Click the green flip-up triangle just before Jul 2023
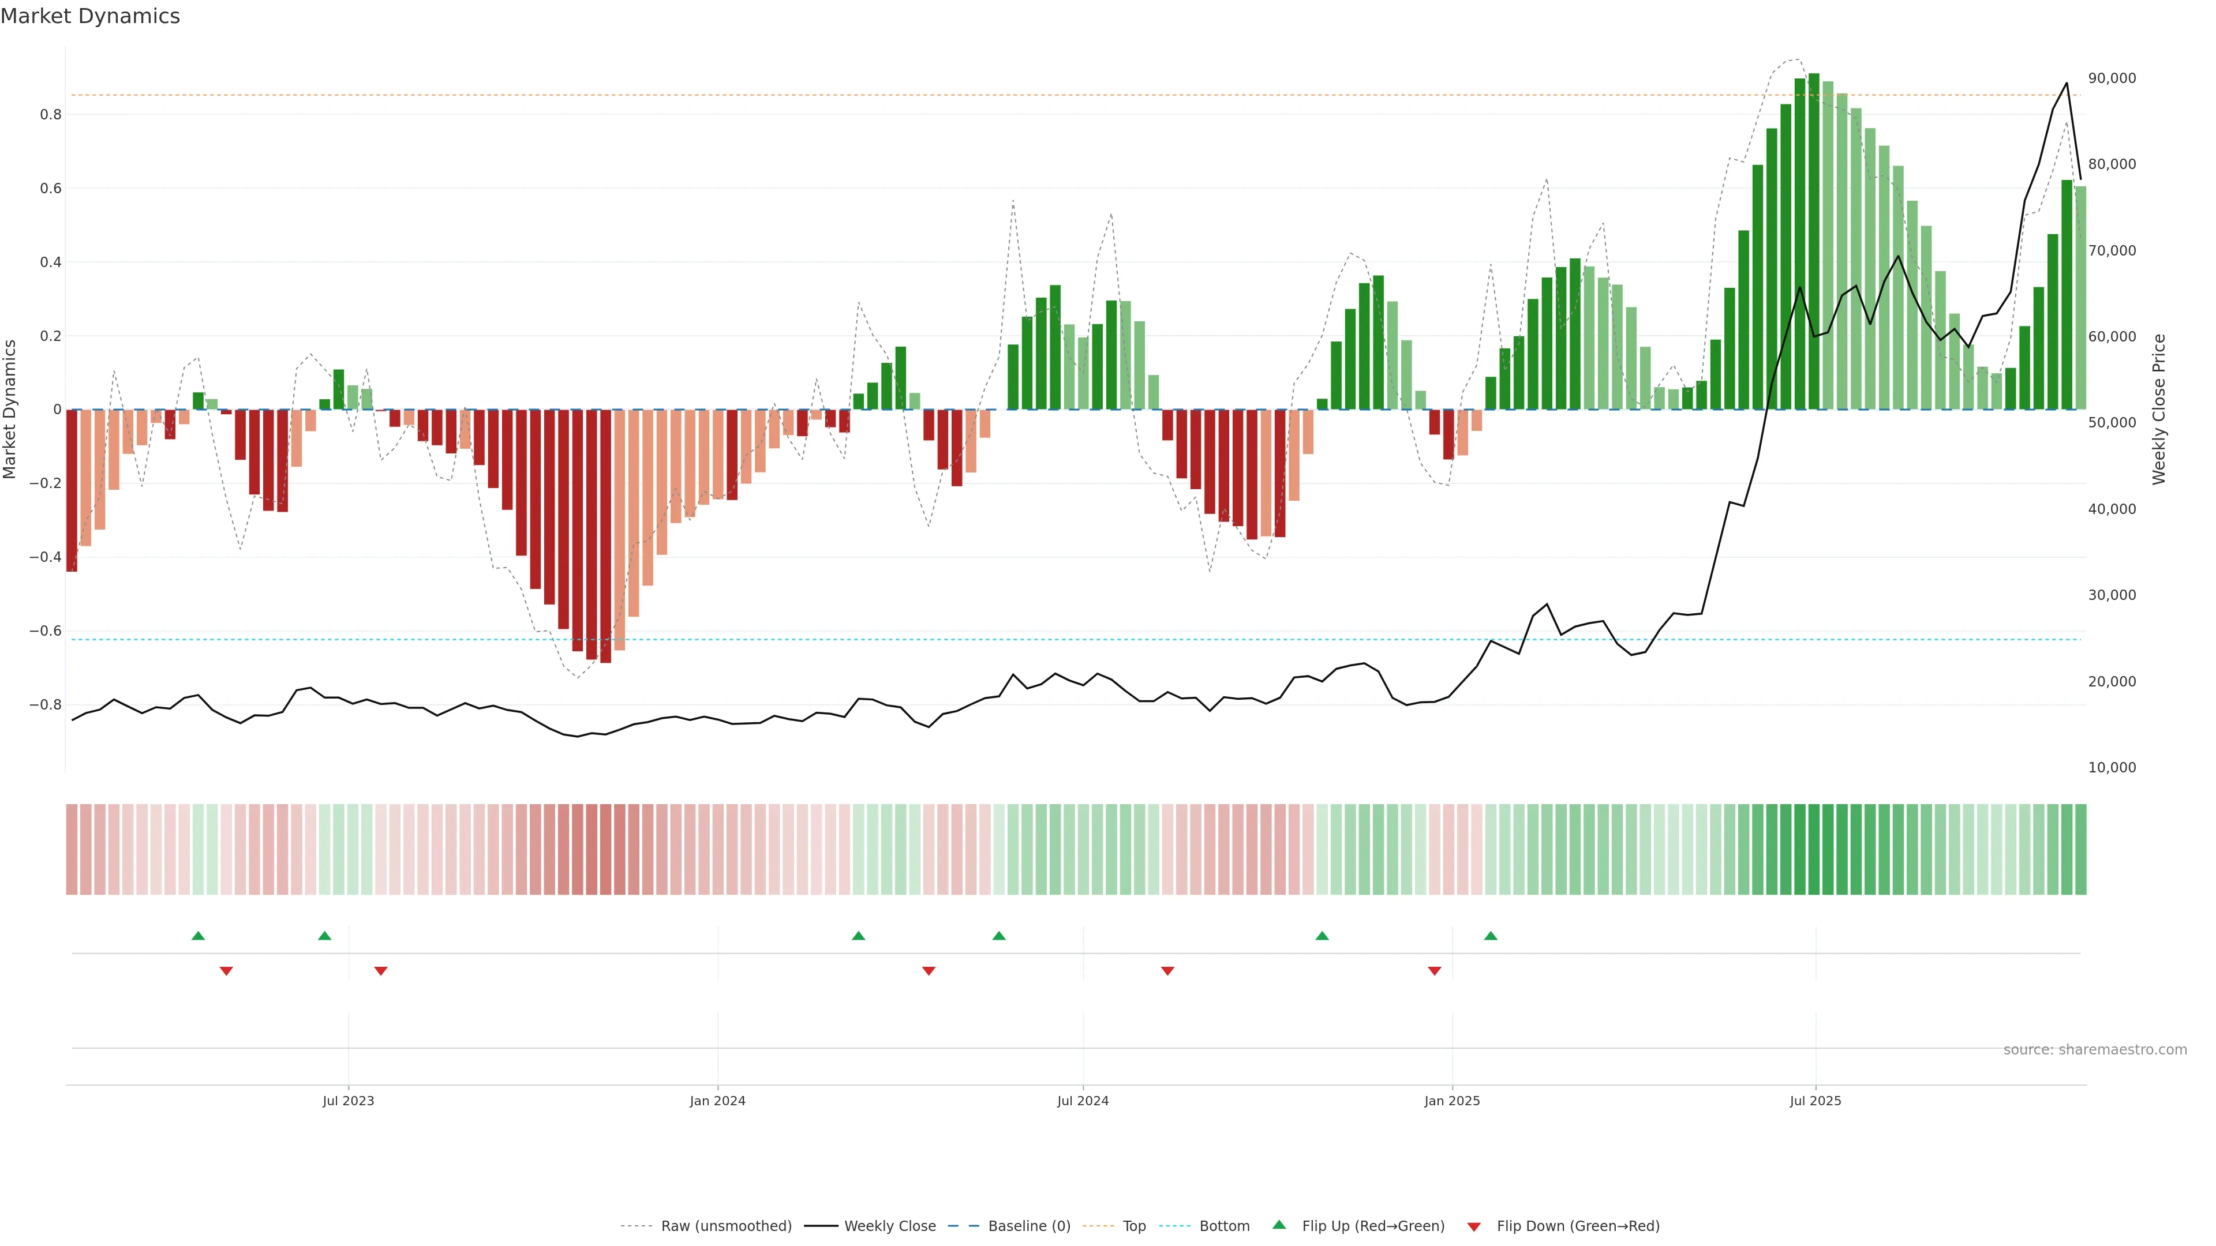 coord(324,936)
